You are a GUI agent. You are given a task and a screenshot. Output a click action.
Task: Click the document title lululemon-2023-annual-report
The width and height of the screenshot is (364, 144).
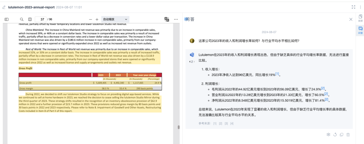[31, 7]
